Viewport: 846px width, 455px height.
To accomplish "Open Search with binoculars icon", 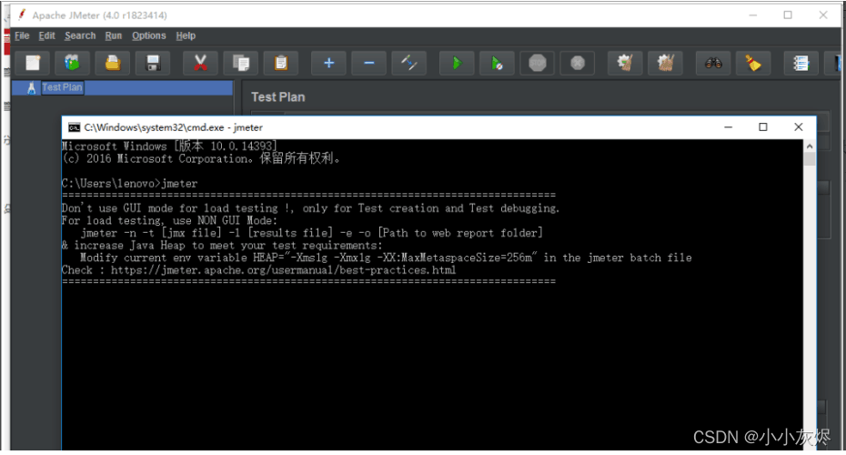I will pyautogui.click(x=713, y=63).
